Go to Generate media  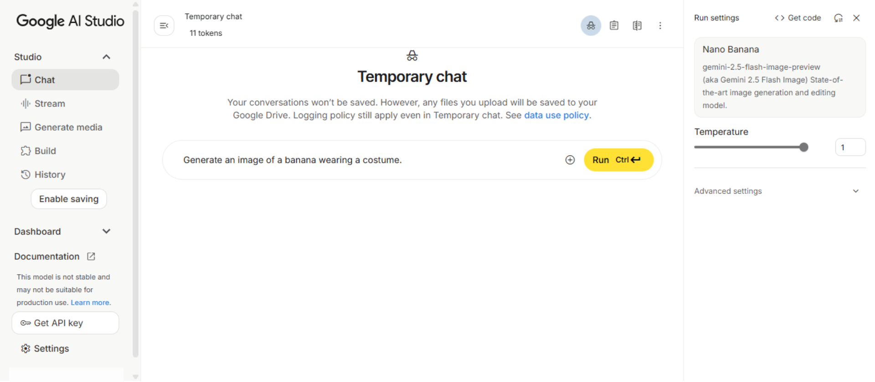tap(68, 127)
